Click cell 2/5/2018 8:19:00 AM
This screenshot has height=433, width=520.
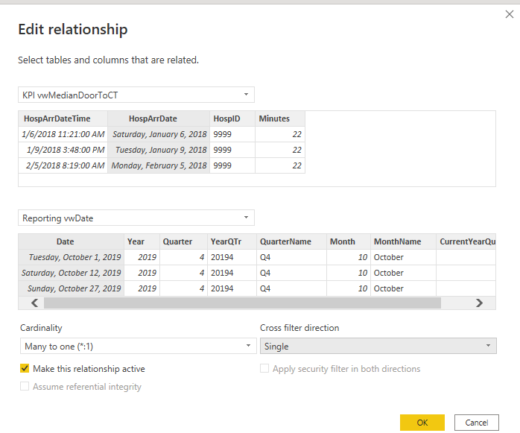click(x=63, y=165)
